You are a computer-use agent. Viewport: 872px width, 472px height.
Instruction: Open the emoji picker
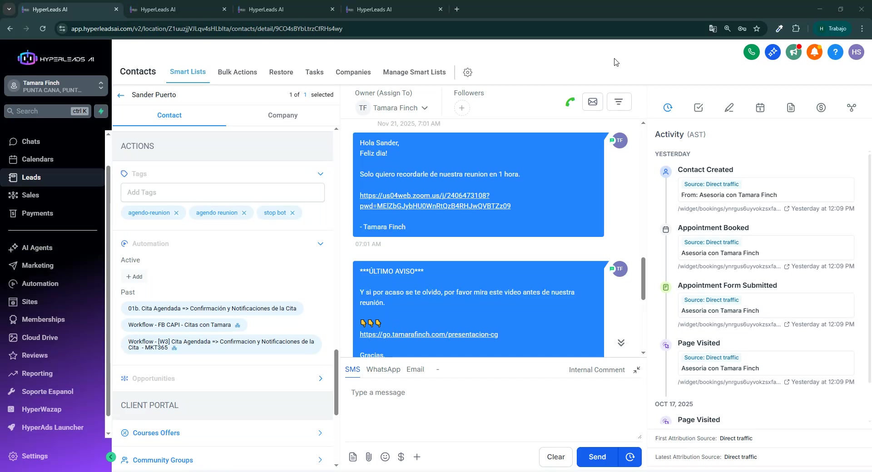pos(385,457)
